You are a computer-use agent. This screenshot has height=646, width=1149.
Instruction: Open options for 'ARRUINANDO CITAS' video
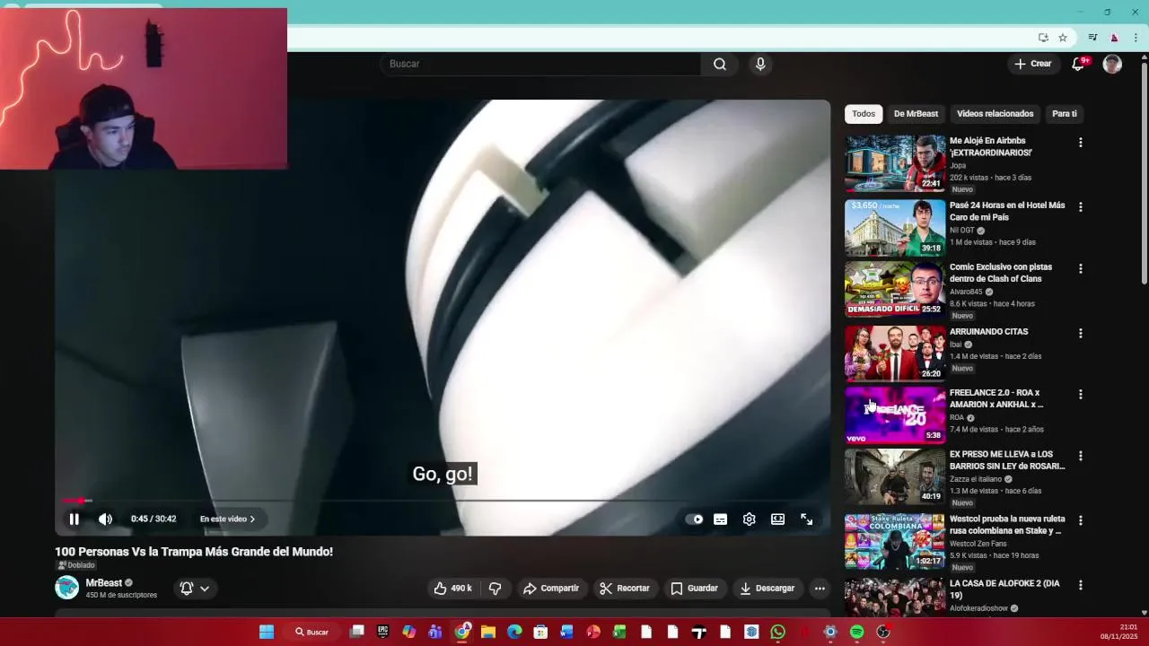(1080, 333)
